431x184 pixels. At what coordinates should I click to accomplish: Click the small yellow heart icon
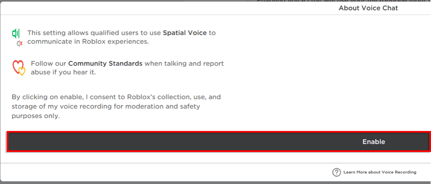[x=22, y=72]
